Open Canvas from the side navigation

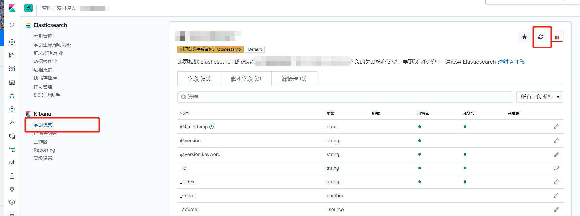tap(12, 82)
